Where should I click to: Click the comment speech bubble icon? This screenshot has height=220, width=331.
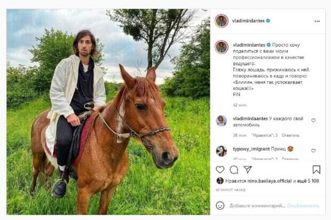point(234,169)
